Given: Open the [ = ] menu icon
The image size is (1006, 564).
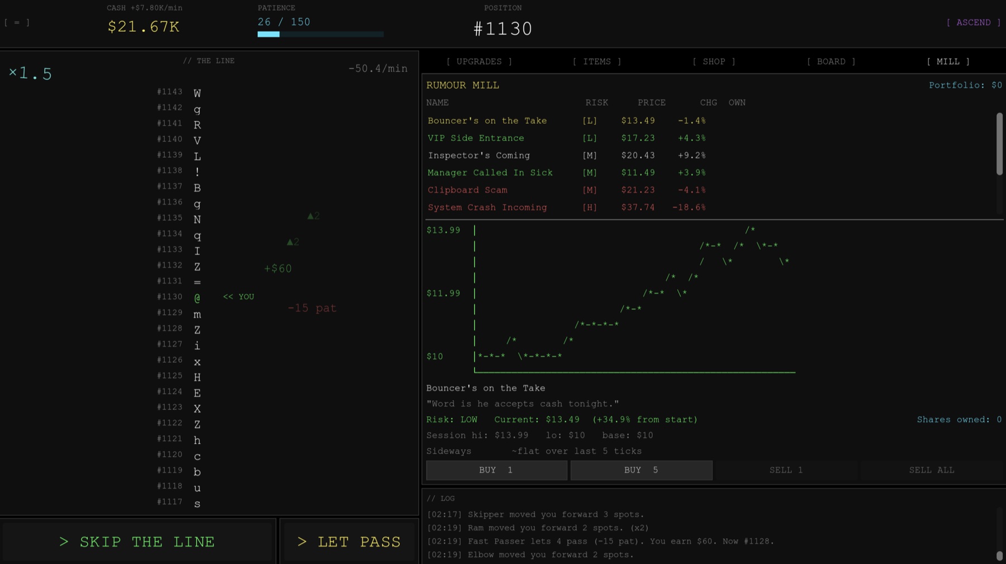Looking at the screenshot, I should coord(17,22).
